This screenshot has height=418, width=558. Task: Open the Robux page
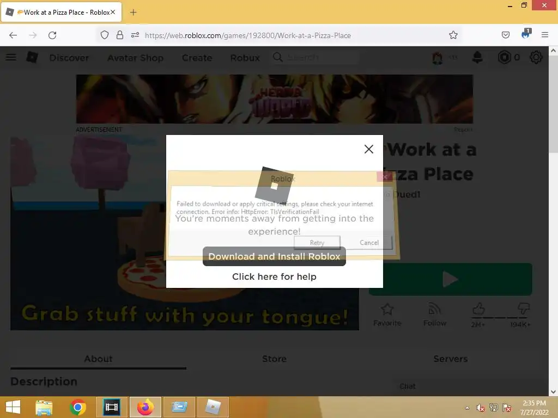point(245,58)
